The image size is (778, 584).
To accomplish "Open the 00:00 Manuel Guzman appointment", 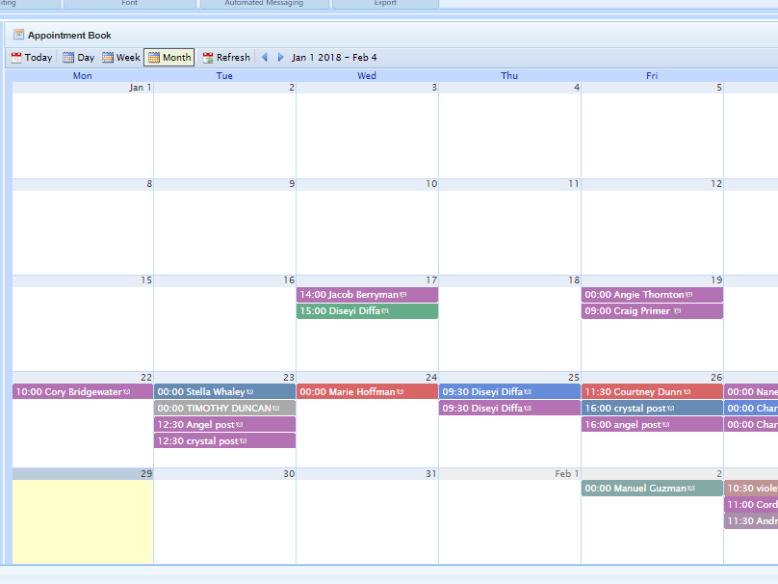I will point(651,489).
